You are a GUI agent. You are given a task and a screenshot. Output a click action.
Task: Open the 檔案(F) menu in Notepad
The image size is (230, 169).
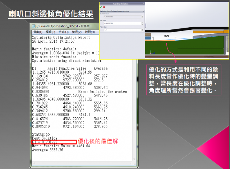coord(38,32)
